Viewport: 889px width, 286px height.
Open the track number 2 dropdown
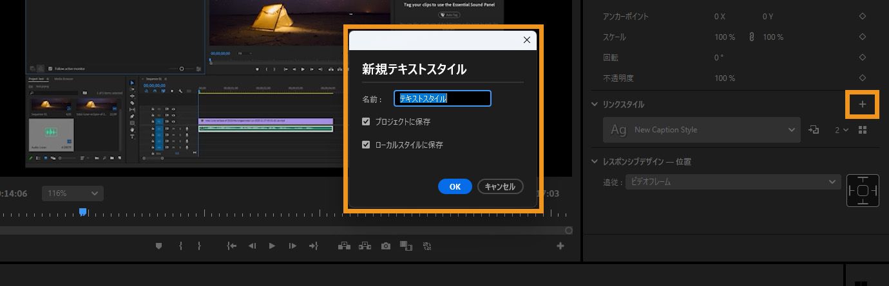pyautogui.click(x=841, y=130)
